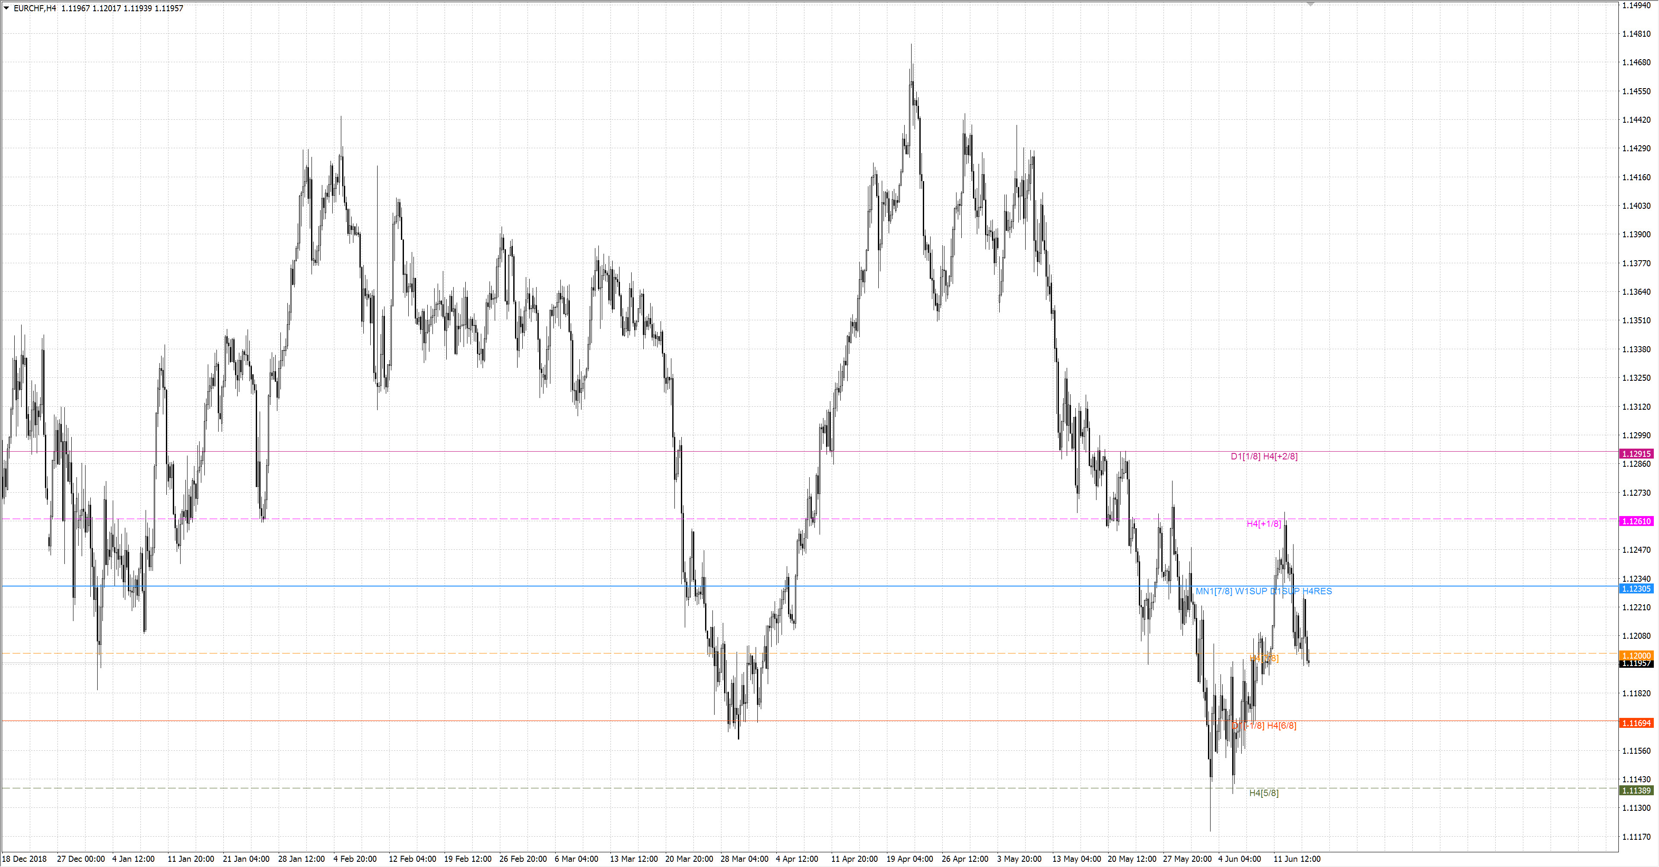Select the H4[+1/8] level label
The image size is (1659, 867).
(1264, 524)
